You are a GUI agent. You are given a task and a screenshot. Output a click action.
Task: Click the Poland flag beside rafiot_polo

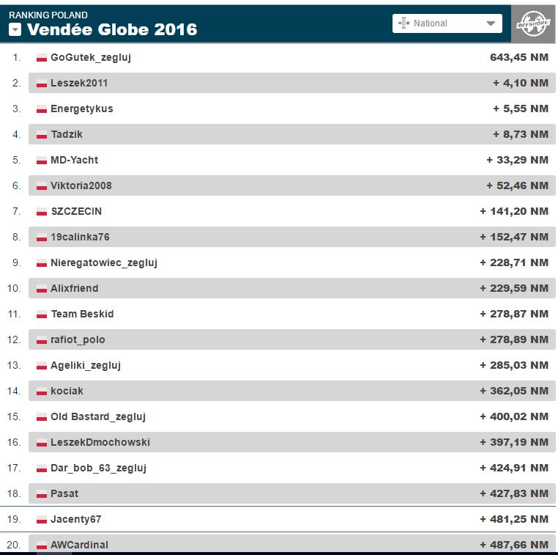click(42, 340)
